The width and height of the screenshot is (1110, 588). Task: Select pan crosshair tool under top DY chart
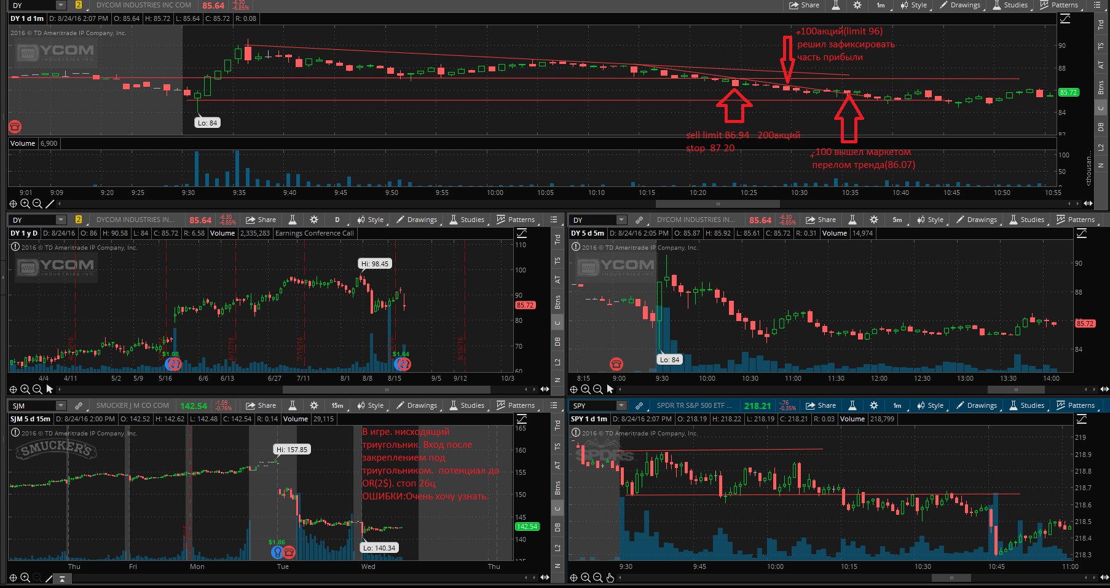point(13,204)
